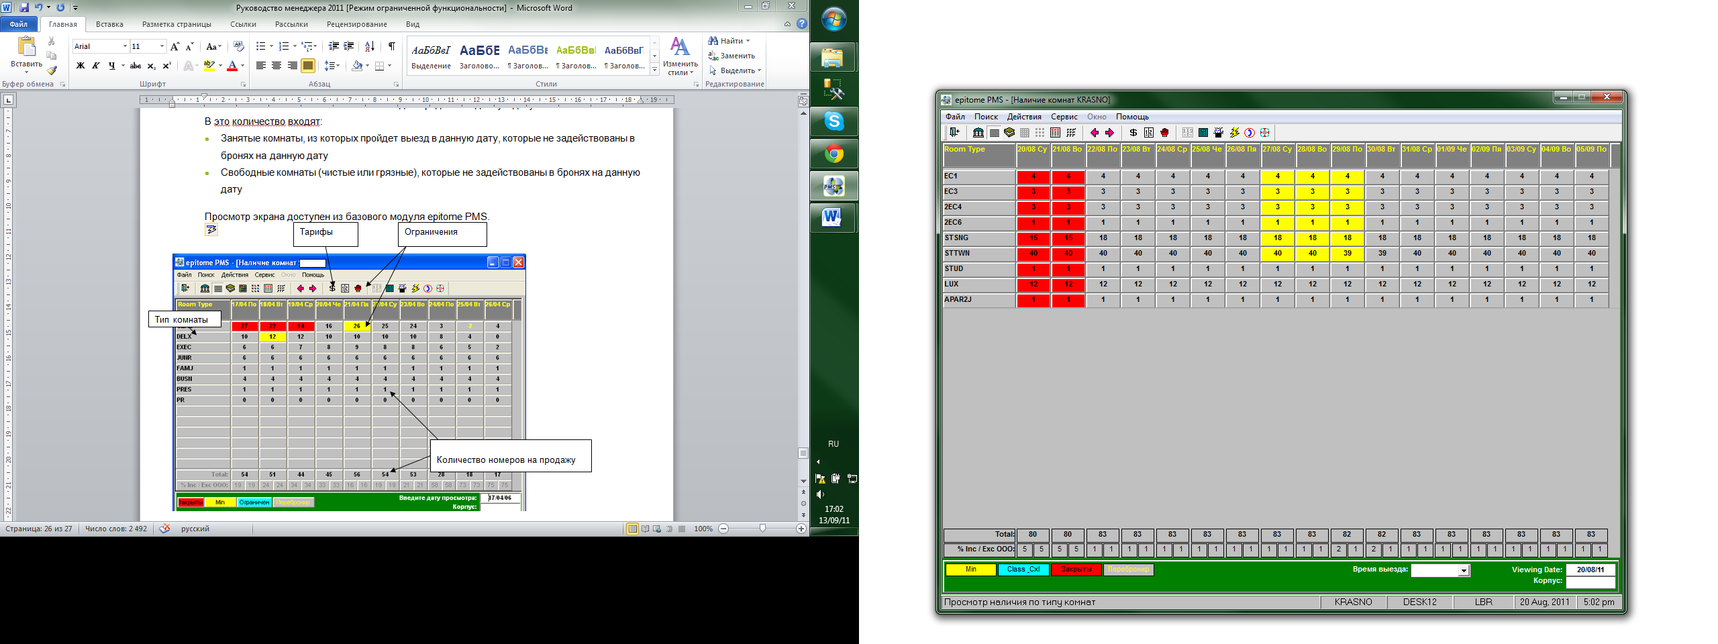
Task: Click the red right arrow in epitome PMS toolbar
Action: [1109, 133]
